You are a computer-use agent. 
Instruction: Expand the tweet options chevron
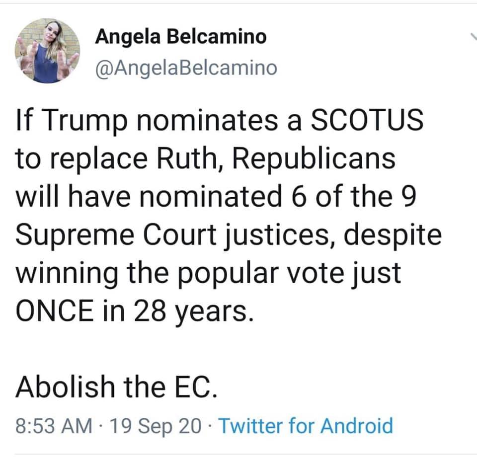(x=474, y=36)
